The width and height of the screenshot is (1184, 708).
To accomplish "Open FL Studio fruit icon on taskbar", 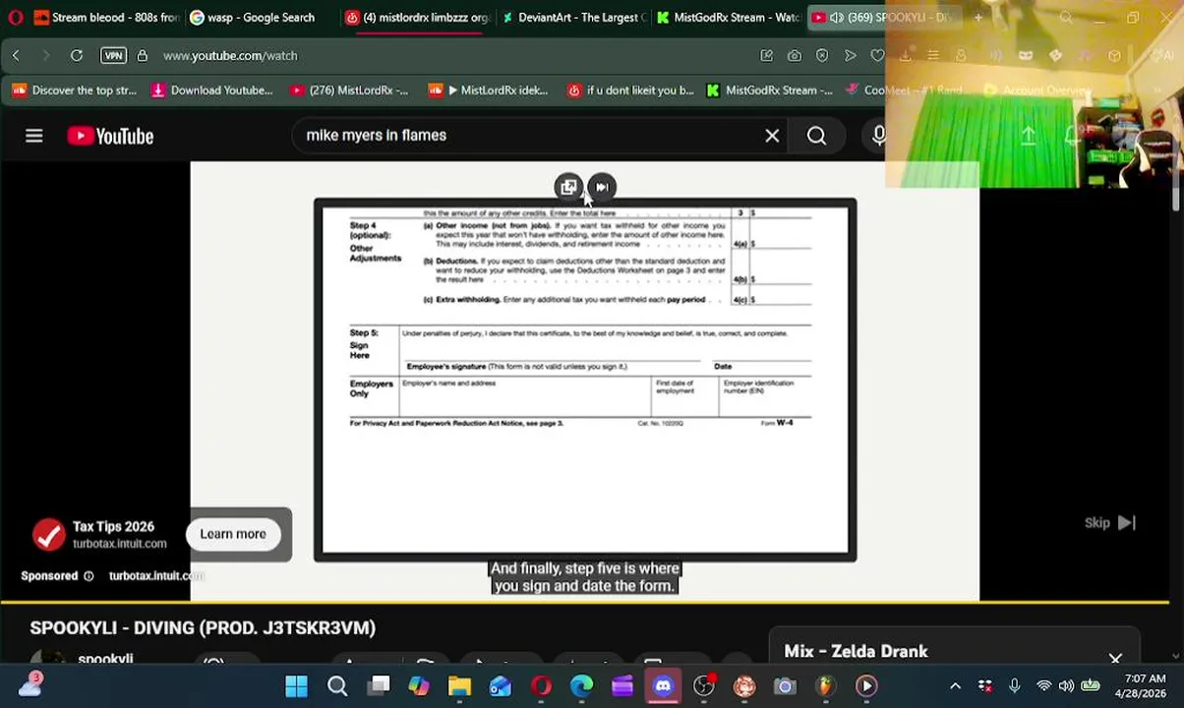I will pyautogui.click(x=825, y=686).
